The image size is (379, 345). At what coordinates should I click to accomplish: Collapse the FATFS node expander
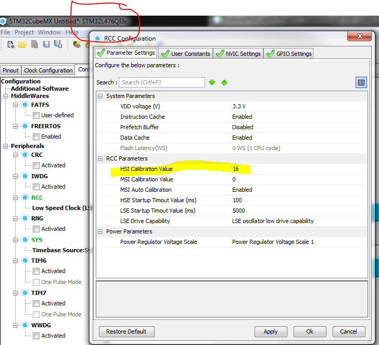coord(16,105)
